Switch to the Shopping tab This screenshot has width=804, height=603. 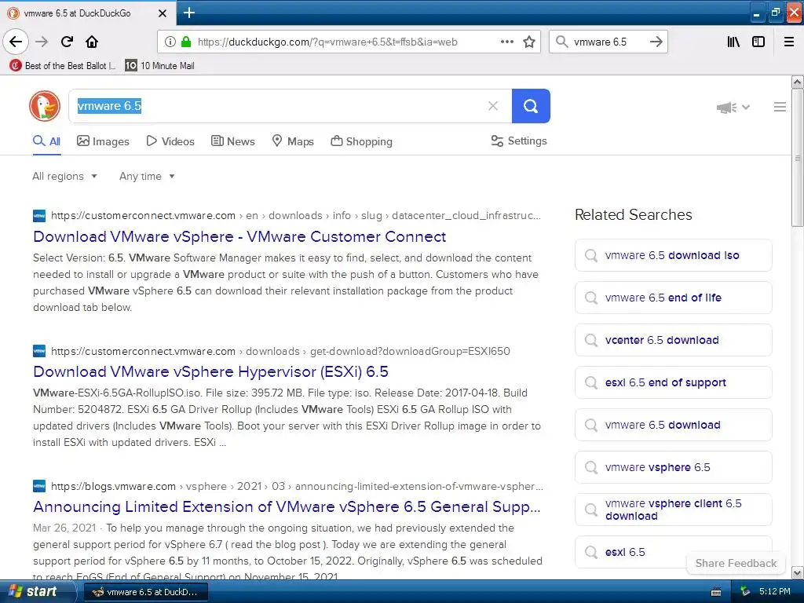361,141
